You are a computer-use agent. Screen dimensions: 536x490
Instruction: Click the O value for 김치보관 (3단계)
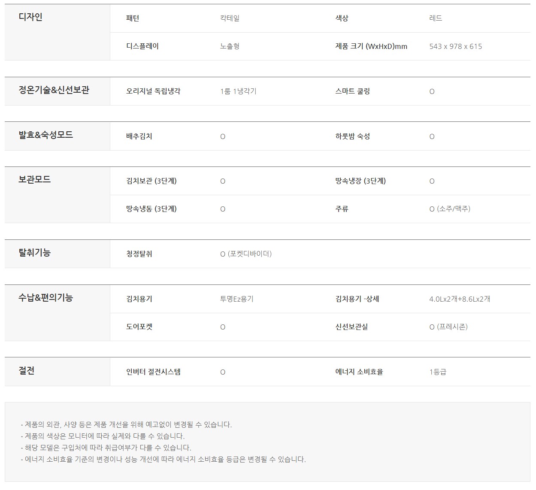222,181
